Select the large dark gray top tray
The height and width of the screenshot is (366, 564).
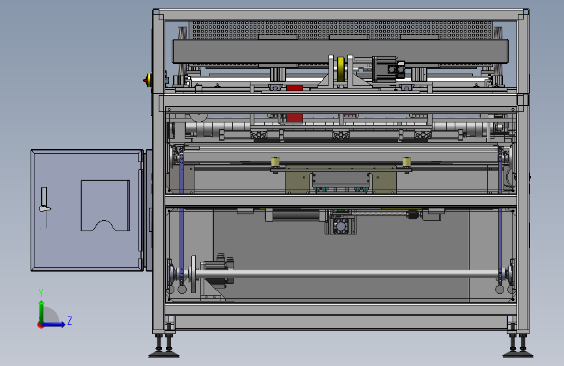340,51
